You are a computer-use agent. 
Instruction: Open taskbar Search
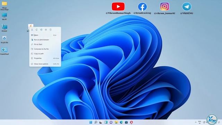click(96, 122)
